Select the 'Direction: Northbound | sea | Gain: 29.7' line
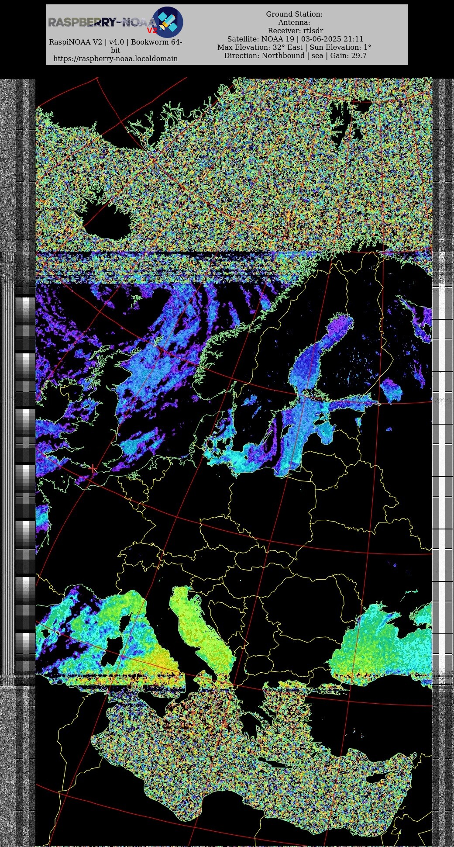This screenshot has width=454, height=847. [x=296, y=55]
